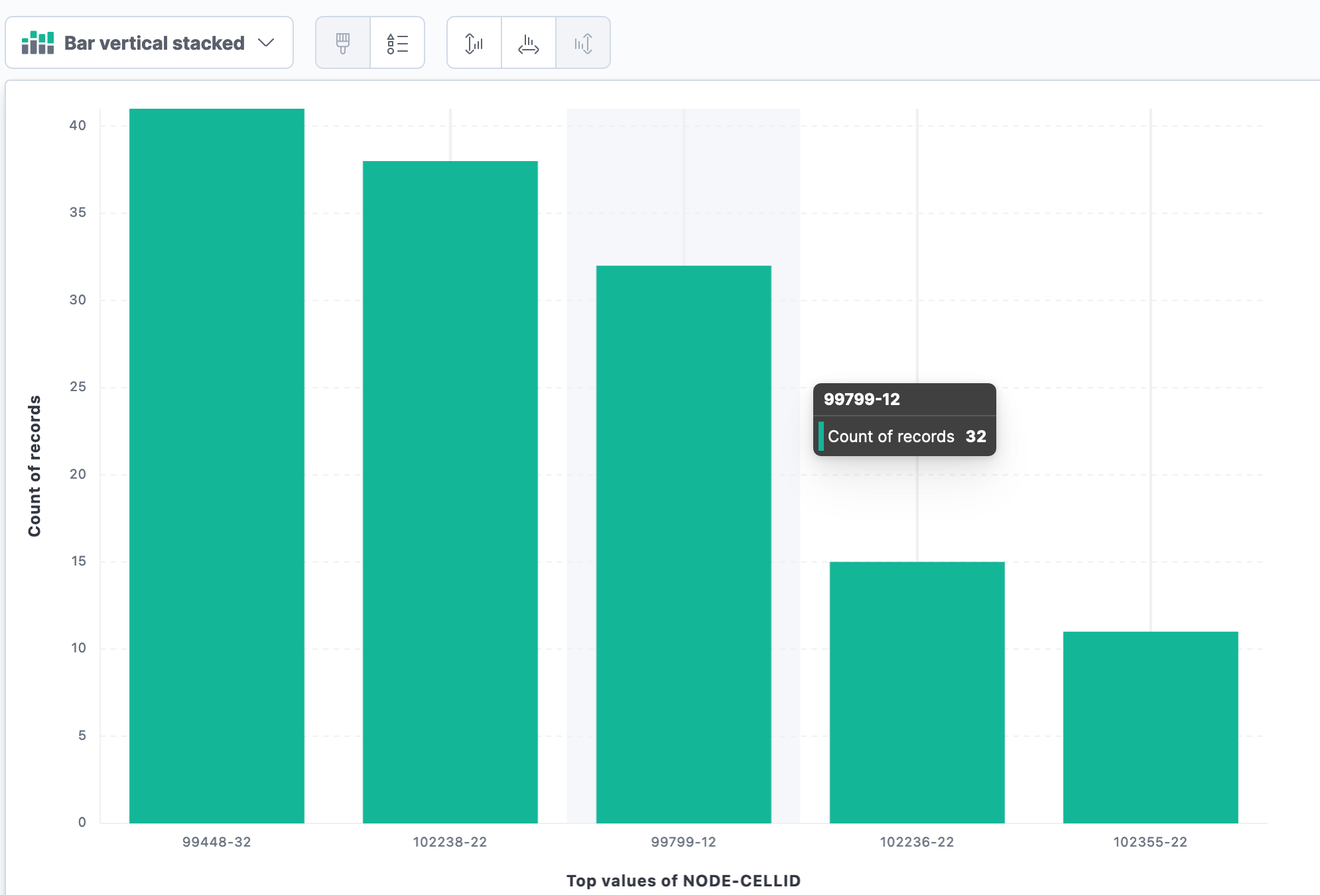The width and height of the screenshot is (1320, 895).
Task: Click the 102355-22 x-axis label
Action: [1150, 842]
